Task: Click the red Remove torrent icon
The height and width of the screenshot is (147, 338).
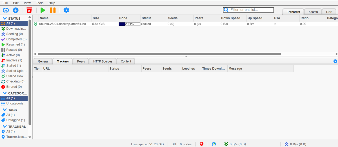Action: click(29, 10)
